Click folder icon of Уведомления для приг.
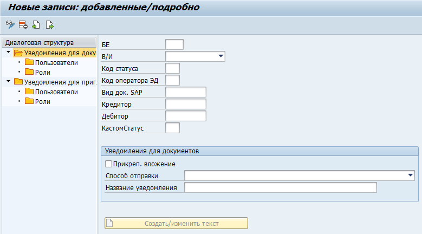 [18, 82]
